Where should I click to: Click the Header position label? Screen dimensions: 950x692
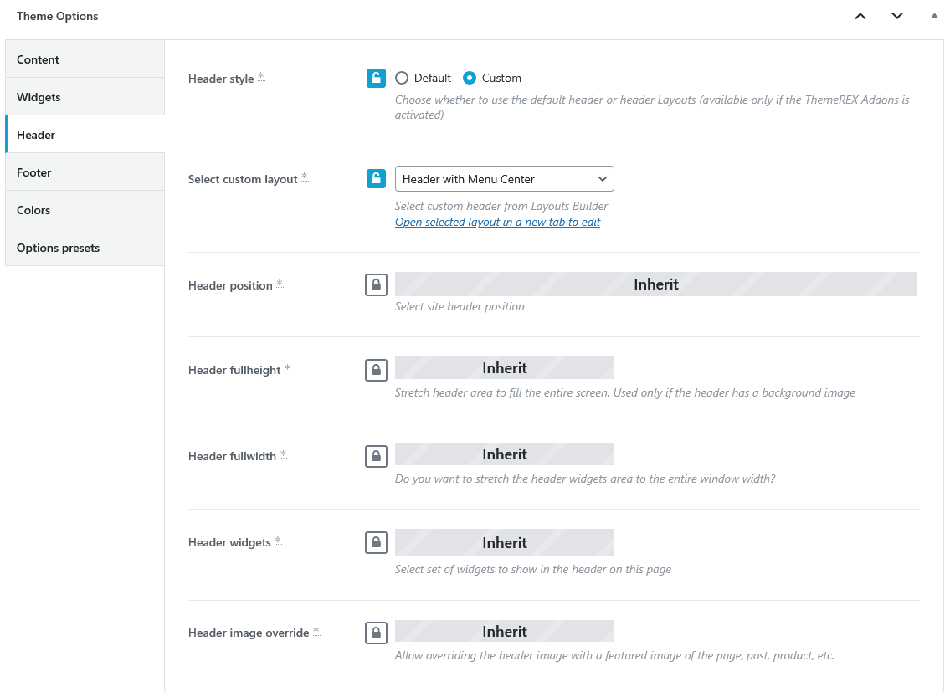[230, 285]
